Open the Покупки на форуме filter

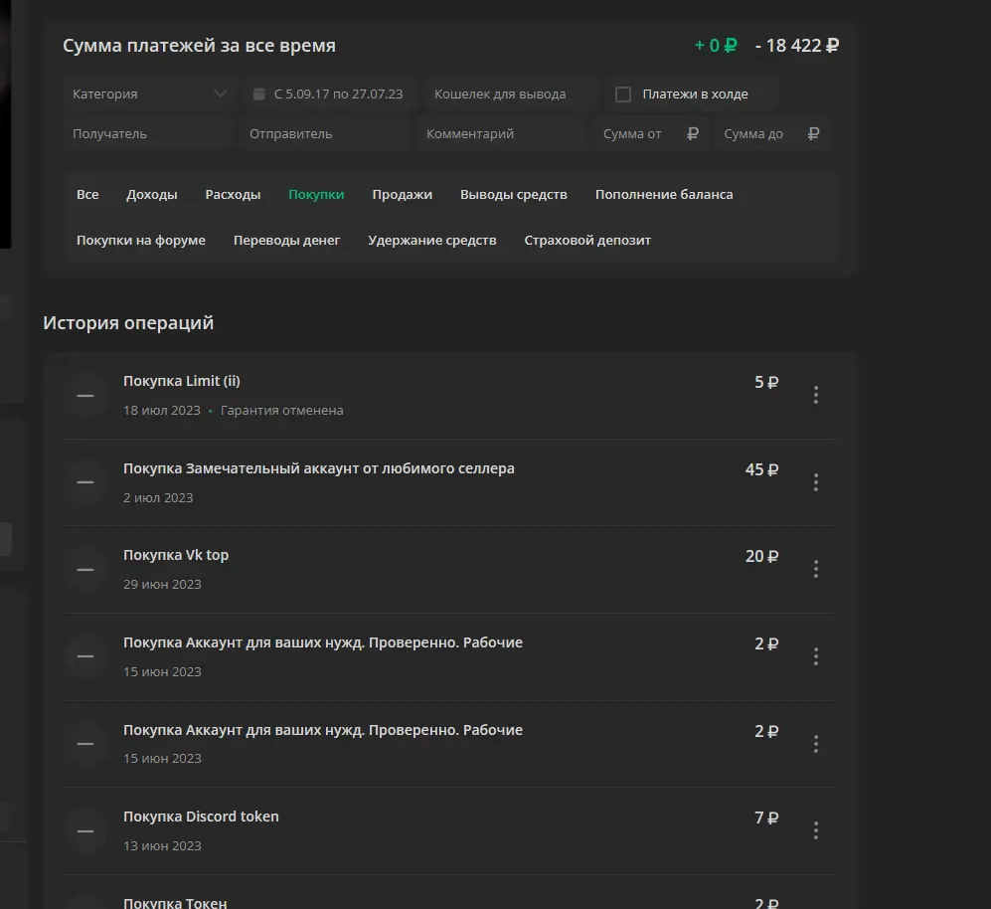(x=141, y=241)
